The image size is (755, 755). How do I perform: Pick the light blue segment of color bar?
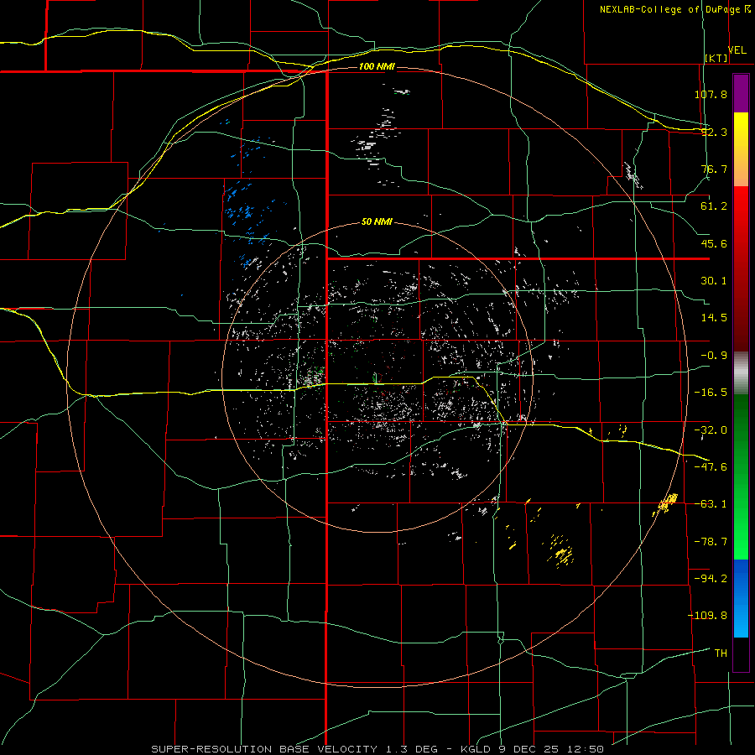coord(741,618)
